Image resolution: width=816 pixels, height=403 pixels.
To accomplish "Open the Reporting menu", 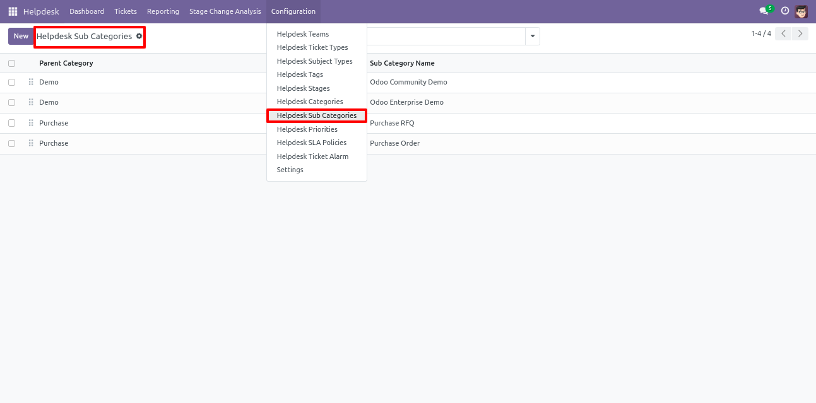I will click(163, 11).
